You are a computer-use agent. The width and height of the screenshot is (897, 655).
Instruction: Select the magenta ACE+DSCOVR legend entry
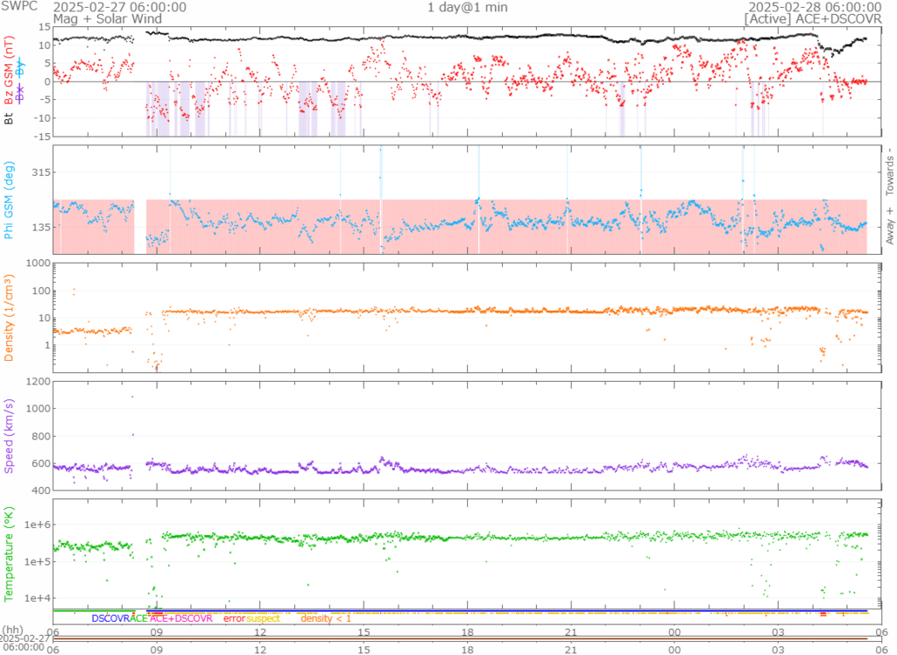tap(181, 618)
